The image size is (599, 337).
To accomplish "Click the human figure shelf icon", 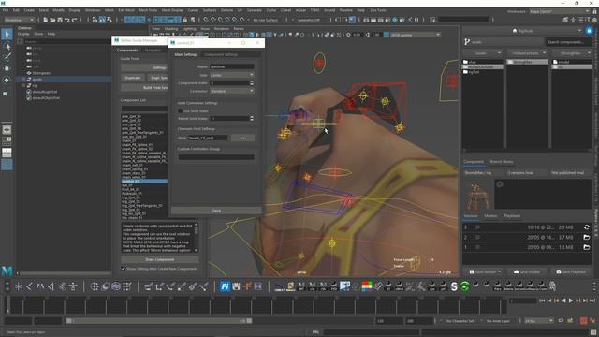I will pyautogui.click(x=73, y=286).
